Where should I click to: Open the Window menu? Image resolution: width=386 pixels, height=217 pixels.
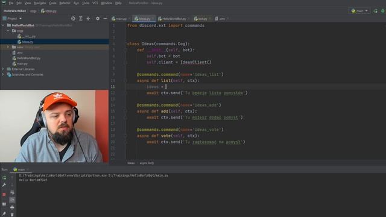coord(106,3)
